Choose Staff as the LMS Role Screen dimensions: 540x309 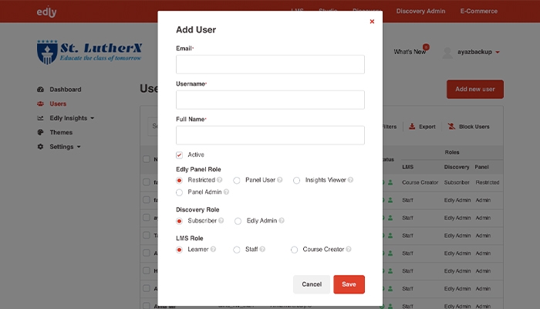pos(237,250)
